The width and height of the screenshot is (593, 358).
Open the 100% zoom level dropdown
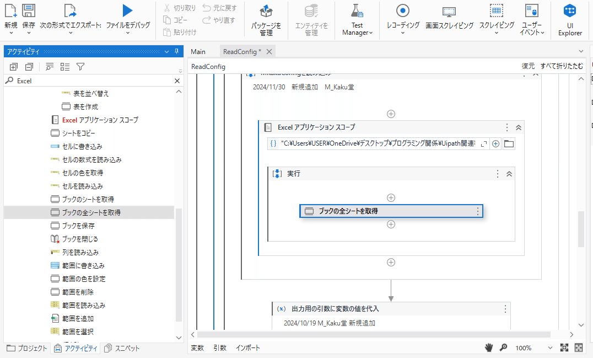pos(550,348)
